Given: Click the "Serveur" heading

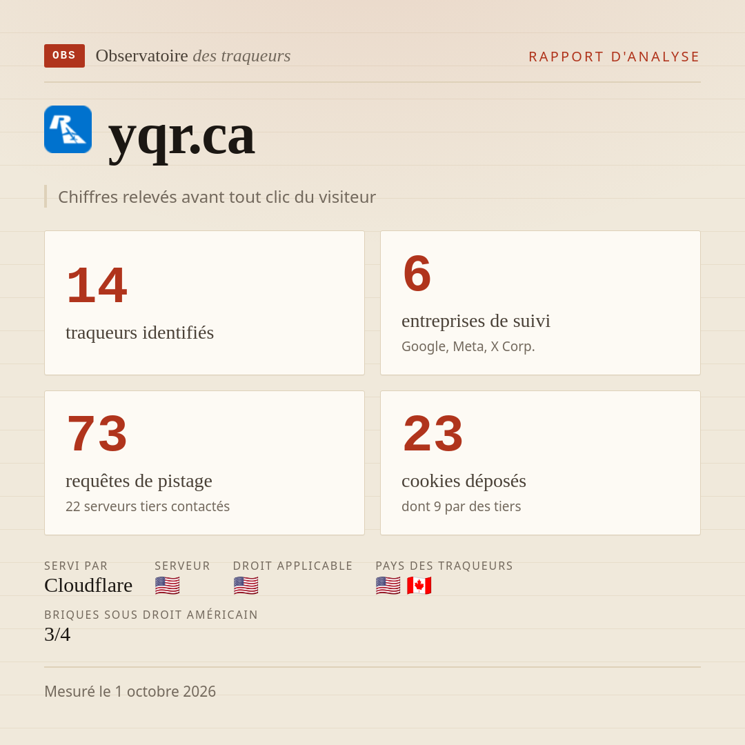Looking at the screenshot, I should (182, 566).
